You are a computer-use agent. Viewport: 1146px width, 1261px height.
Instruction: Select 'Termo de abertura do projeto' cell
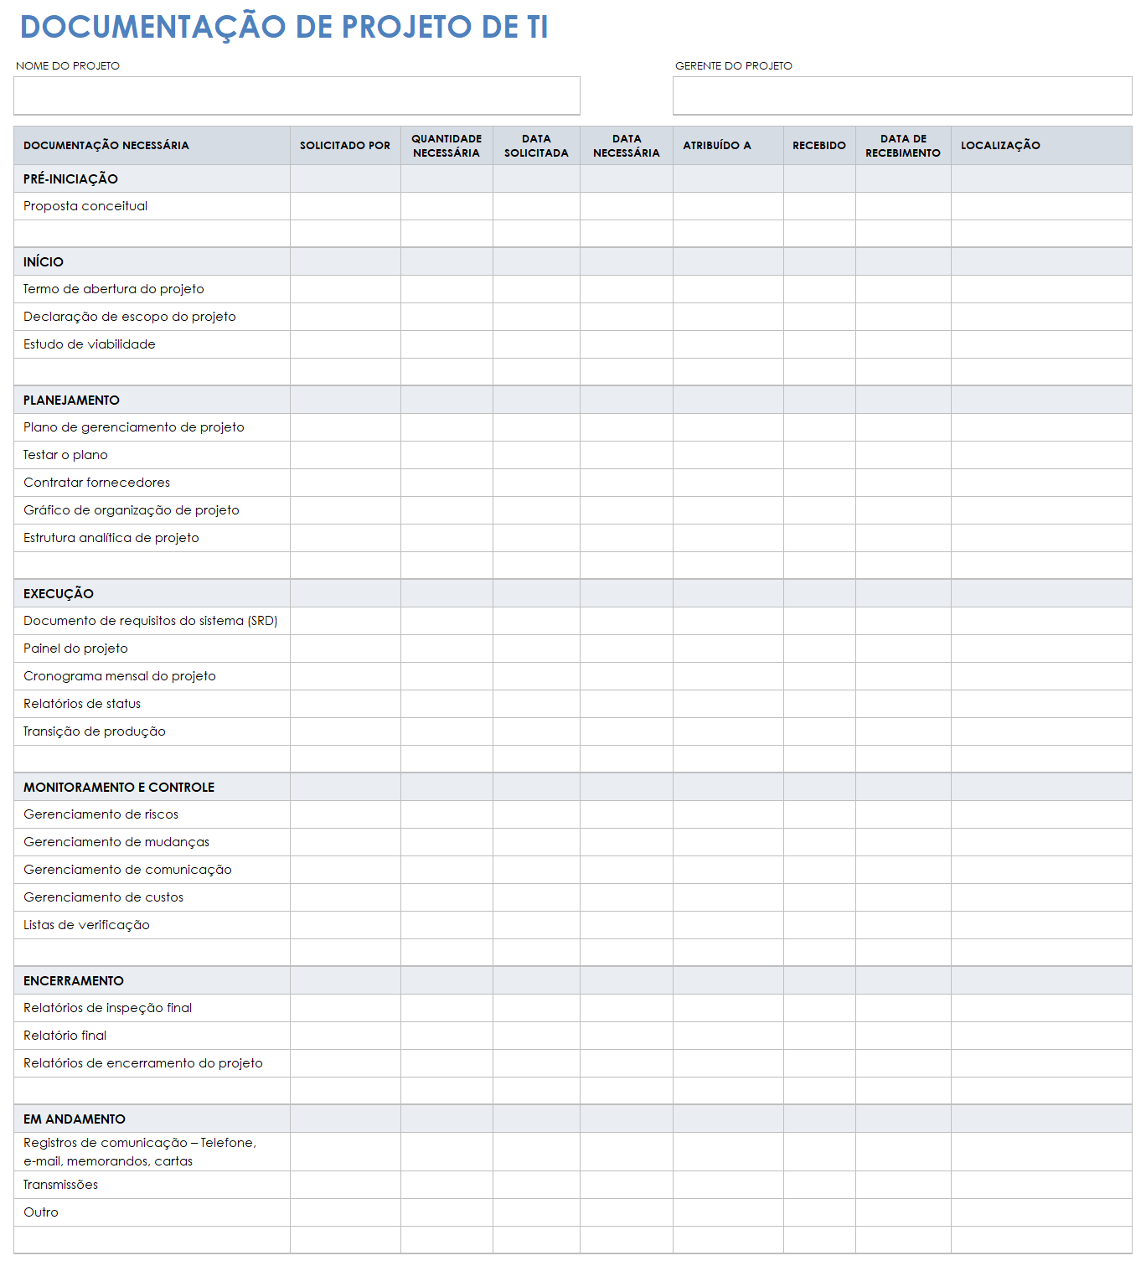point(152,289)
